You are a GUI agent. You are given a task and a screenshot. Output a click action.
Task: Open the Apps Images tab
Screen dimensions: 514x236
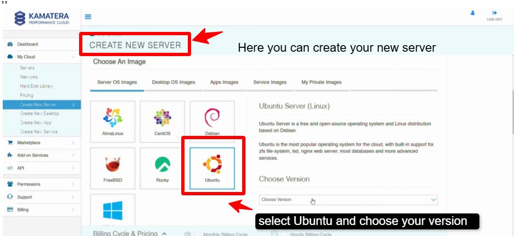(224, 83)
